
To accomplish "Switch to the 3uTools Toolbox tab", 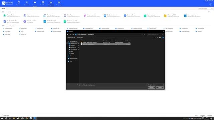I will (x=51, y=3).
